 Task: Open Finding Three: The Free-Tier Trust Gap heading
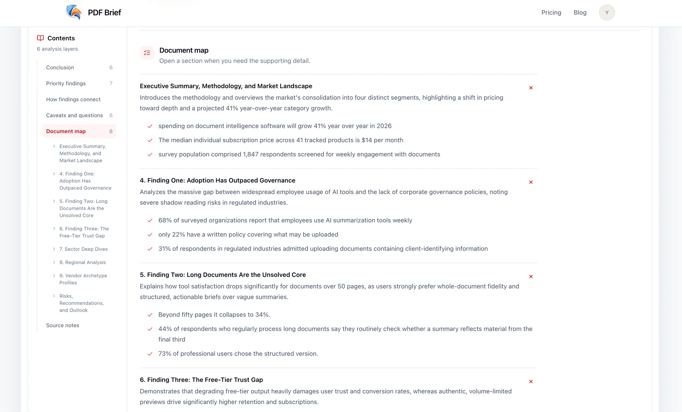(201, 380)
